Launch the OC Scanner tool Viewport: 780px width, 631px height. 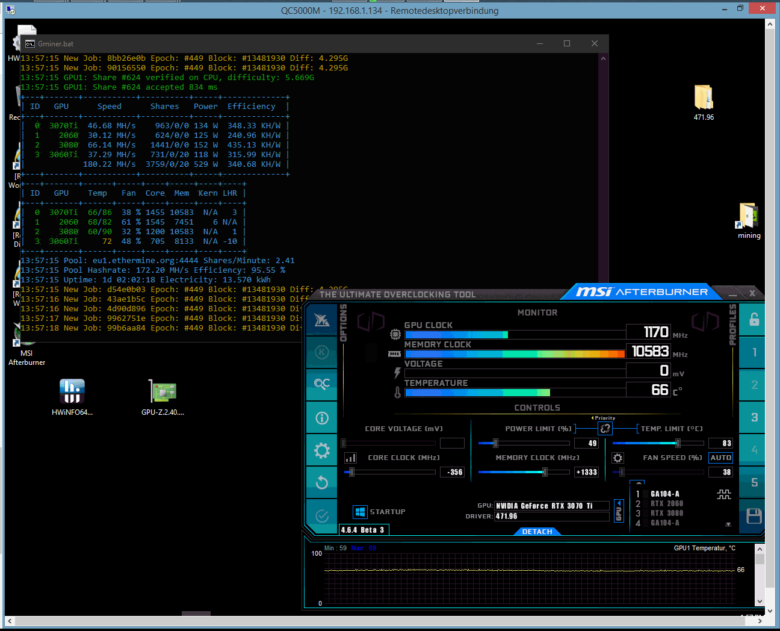pos(321,384)
